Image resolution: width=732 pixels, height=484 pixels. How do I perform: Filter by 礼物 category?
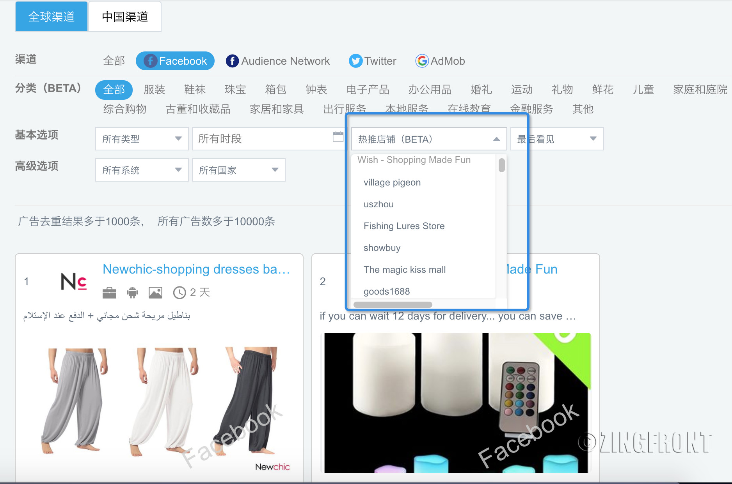[x=562, y=90]
